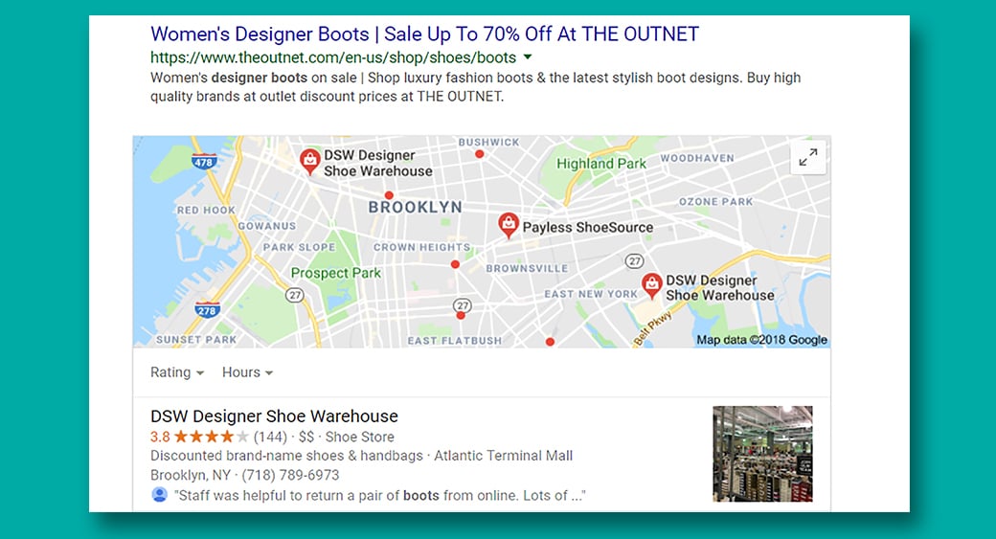This screenshot has height=539, width=996.
Task: Click the BROOKLYN map label
Action: tap(416, 208)
